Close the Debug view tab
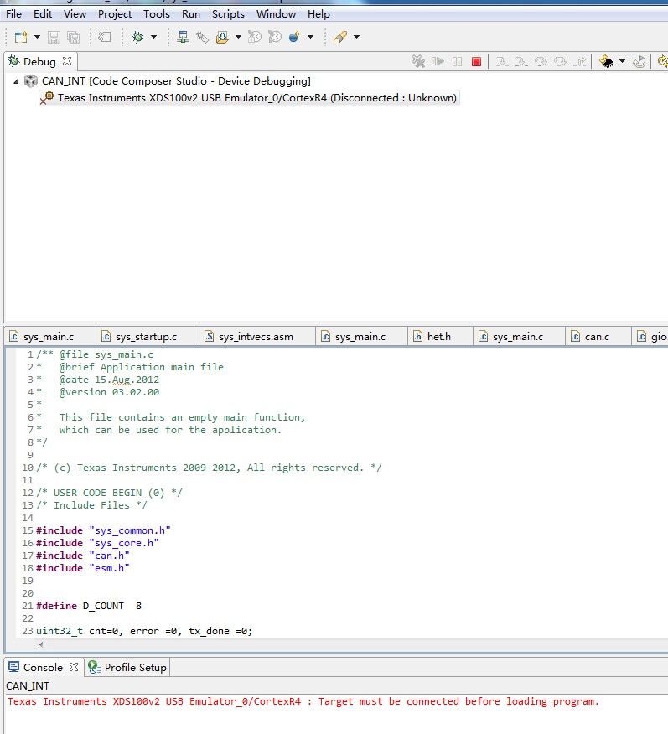The image size is (668, 734). pyautogui.click(x=67, y=61)
